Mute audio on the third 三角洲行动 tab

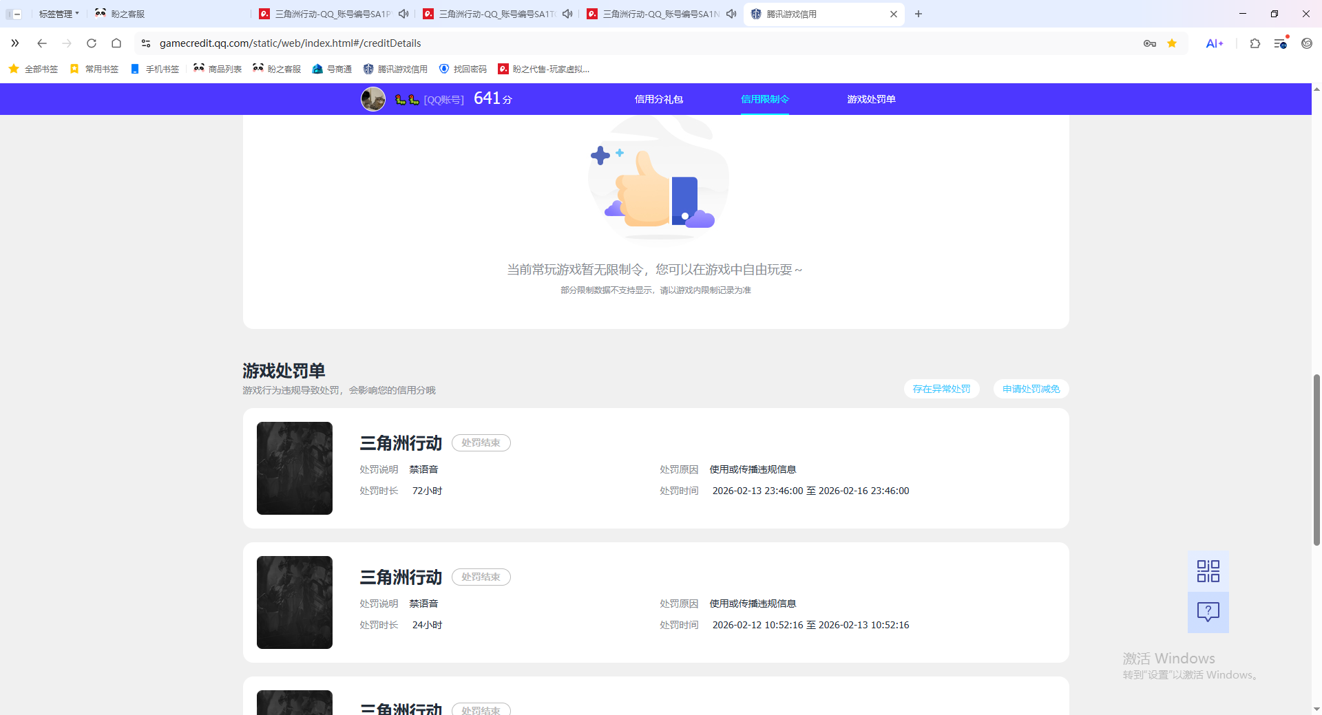coord(731,14)
